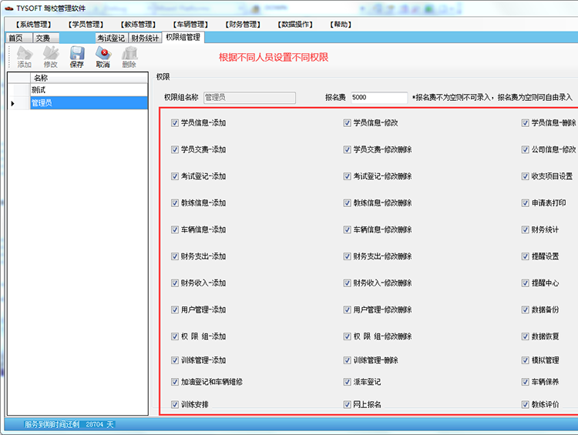Click the 名称 column header
The image size is (578, 435).
click(x=88, y=78)
